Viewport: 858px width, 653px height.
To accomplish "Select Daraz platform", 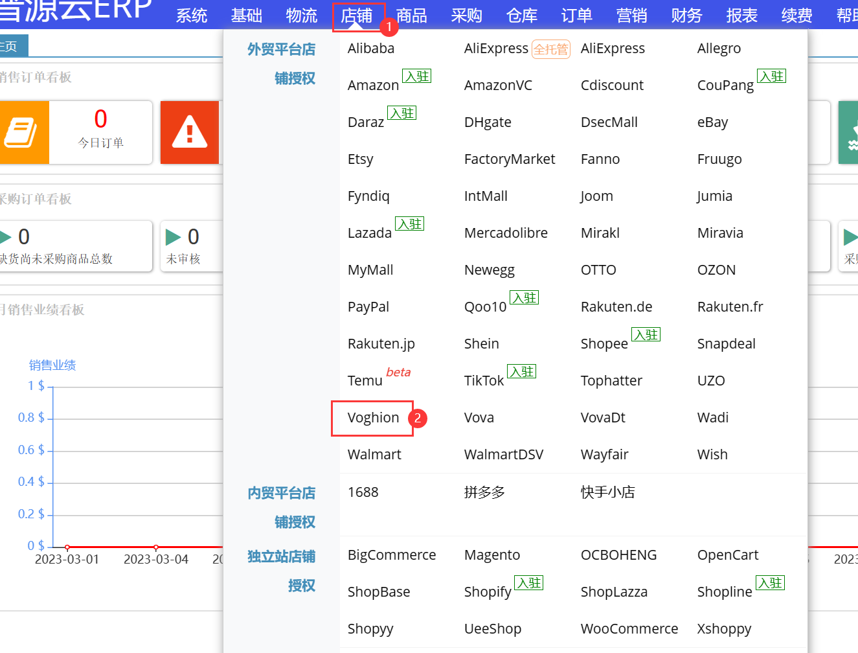I will click(366, 122).
